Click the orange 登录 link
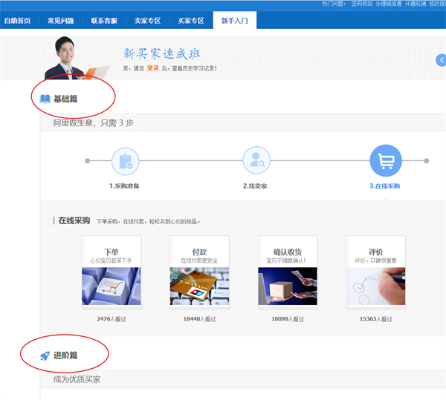The image size is (446, 400). (152, 68)
